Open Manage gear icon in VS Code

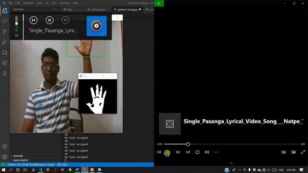pos(4,157)
